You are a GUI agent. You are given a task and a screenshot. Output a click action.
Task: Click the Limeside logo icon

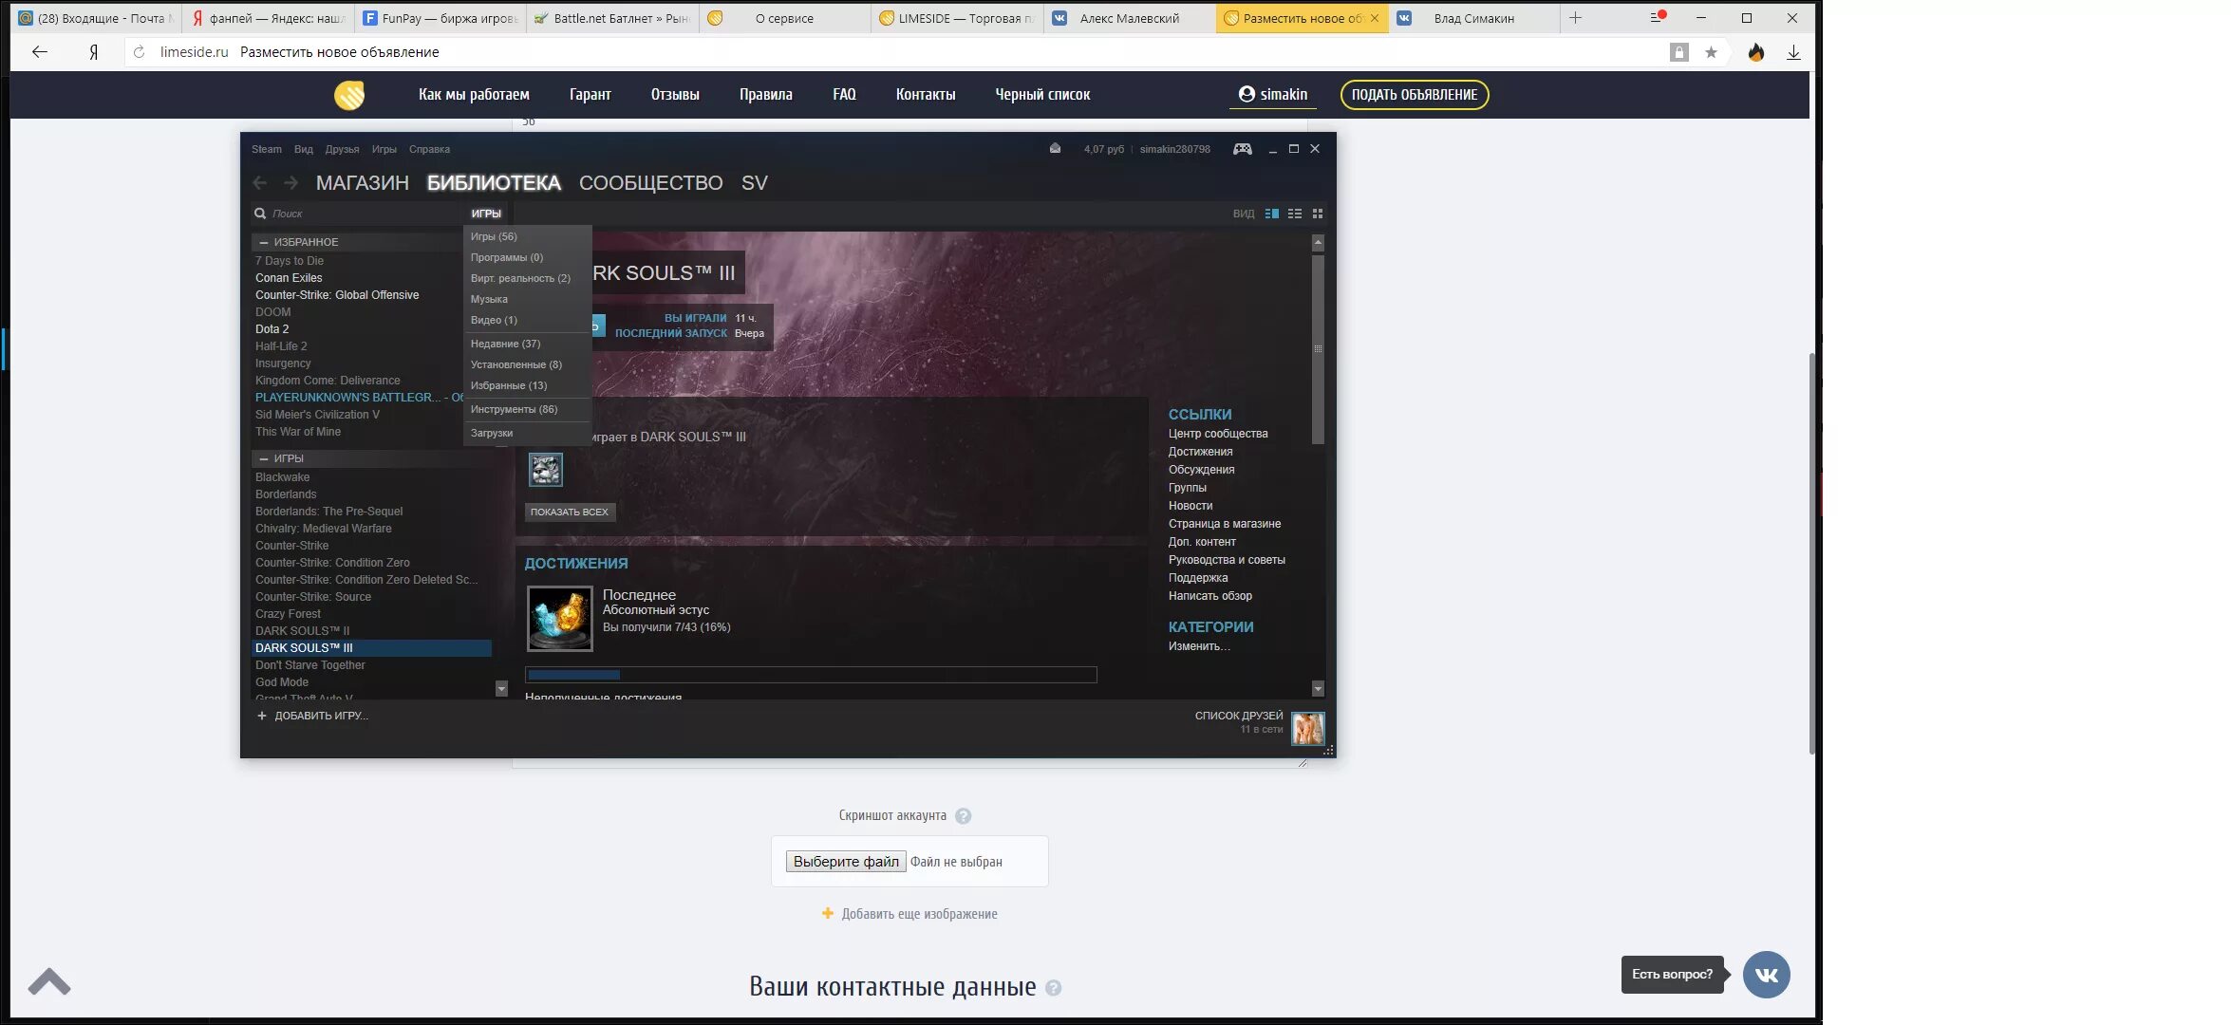pyautogui.click(x=349, y=95)
